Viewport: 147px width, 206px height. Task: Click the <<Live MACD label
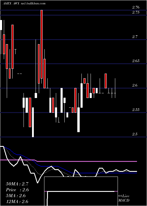point(124,198)
